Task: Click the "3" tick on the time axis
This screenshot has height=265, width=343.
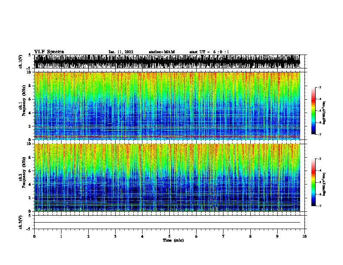Action: 115,236
